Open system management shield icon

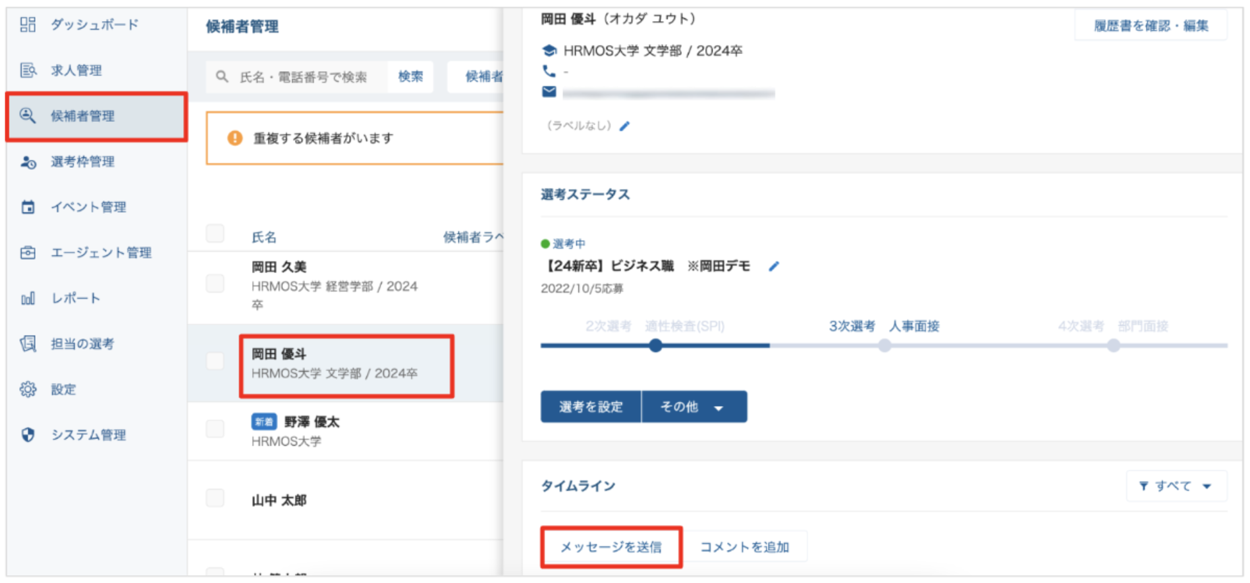click(x=28, y=435)
